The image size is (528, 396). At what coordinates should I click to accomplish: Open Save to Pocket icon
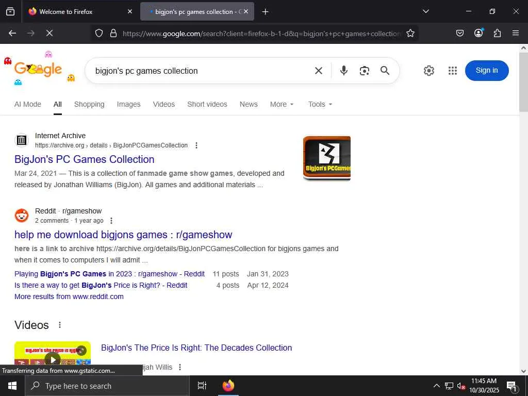point(459,33)
